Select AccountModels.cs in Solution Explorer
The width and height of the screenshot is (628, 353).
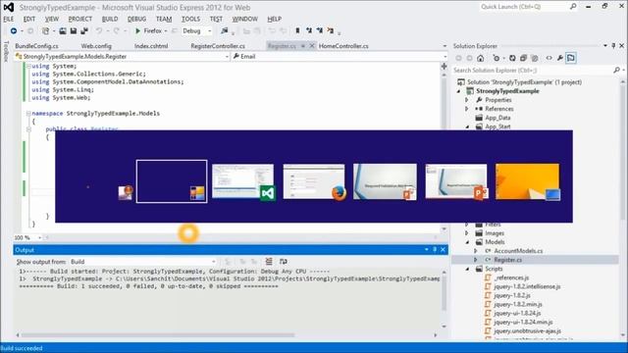[x=518, y=251]
